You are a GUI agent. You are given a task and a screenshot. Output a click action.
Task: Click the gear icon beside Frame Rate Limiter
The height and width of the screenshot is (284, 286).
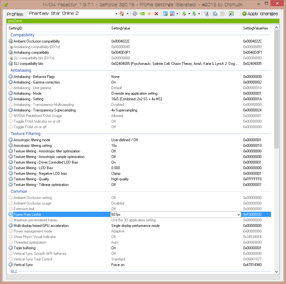[11, 214]
